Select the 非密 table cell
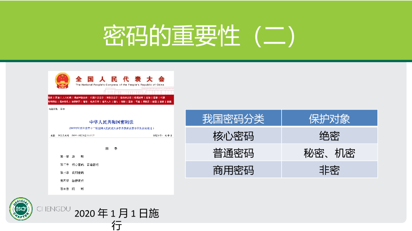This screenshot has width=412, height=231. pyautogui.click(x=330, y=170)
